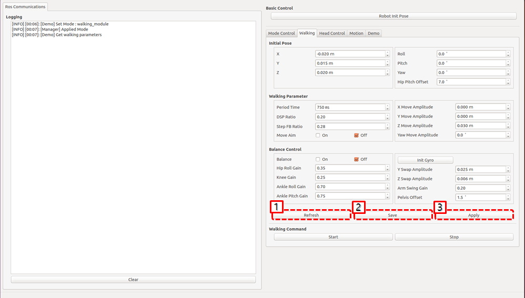The height and width of the screenshot is (298, 525).
Task: Click the Z Swap Amplitude 0.006 m field
Action: pos(480,179)
